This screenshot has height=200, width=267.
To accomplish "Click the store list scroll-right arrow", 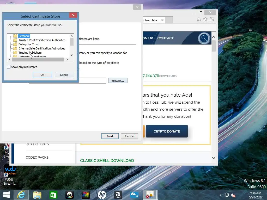I will point(67,60).
